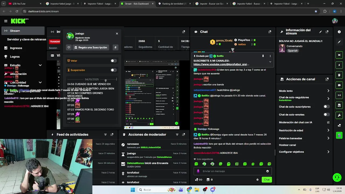Filter the Acciones de moderador list
Screen dimensions: 345x194
(x=177, y=134)
